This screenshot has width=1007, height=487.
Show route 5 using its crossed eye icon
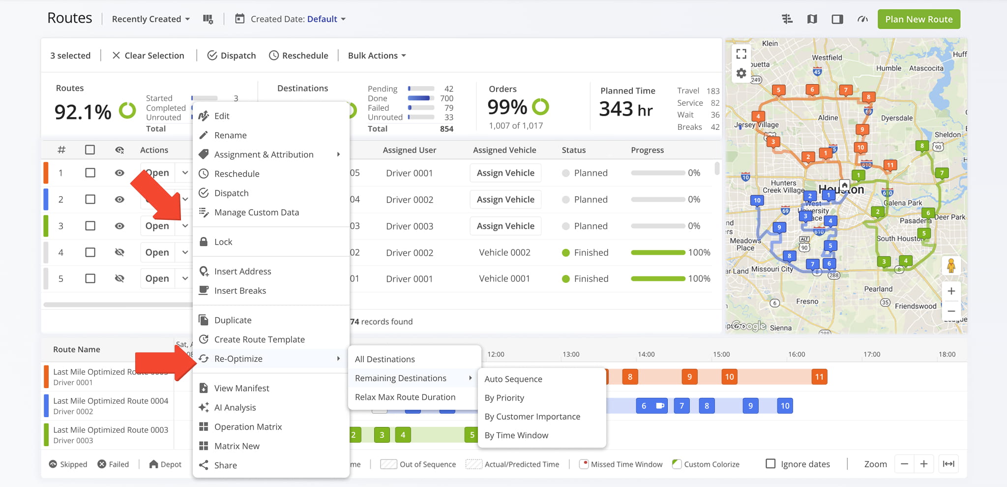click(x=119, y=278)
